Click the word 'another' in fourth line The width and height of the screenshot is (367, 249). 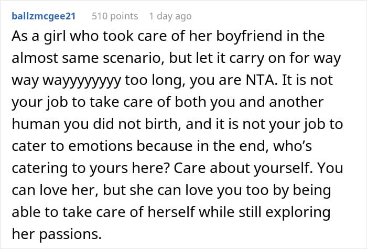[x=296, y=102]
